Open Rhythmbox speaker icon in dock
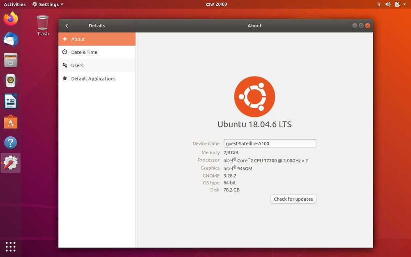411x257 pixels. tap(11, 81)
